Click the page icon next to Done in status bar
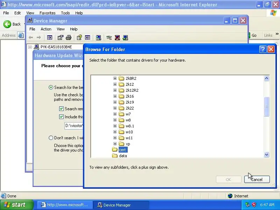The width and height of the screenshot is (280, 210). point(3,196)
